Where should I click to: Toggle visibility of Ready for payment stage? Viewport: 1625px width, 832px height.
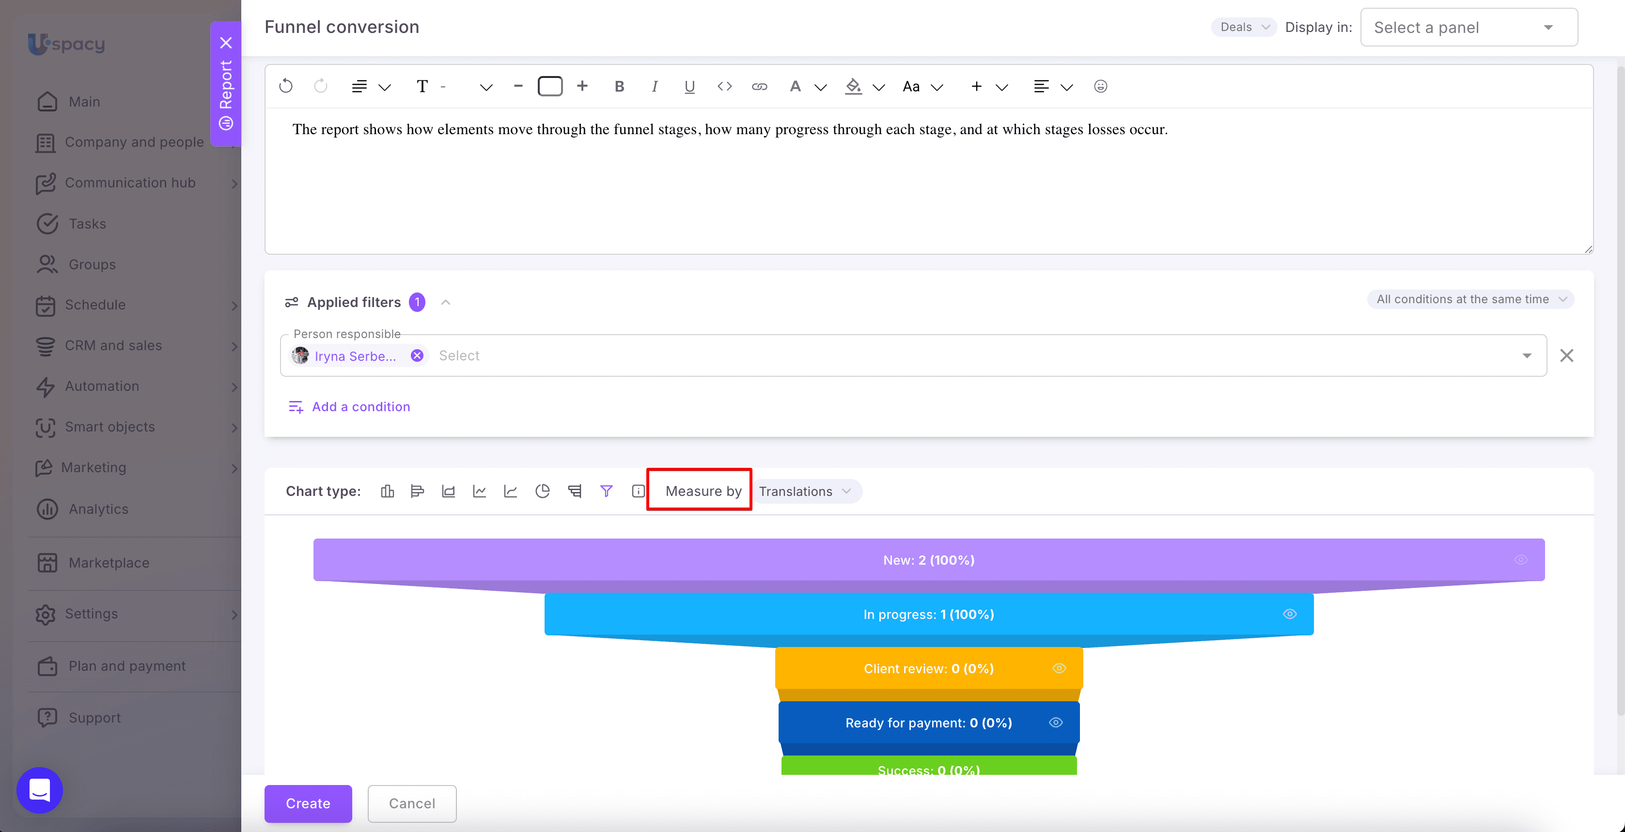click(x=1056, y=723)
